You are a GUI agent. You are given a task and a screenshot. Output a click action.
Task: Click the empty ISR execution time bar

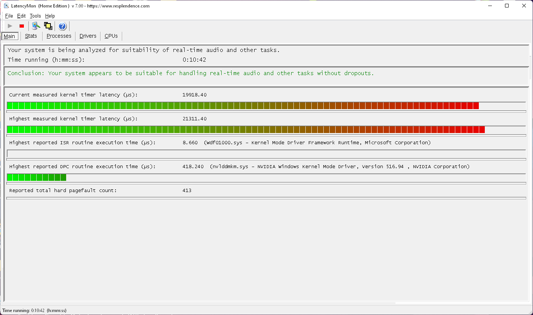coord(266,154)
